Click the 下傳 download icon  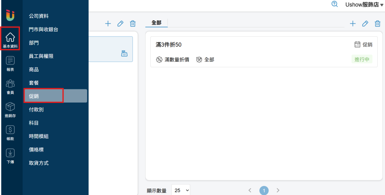pyautogui.click(x=10, y=156)
